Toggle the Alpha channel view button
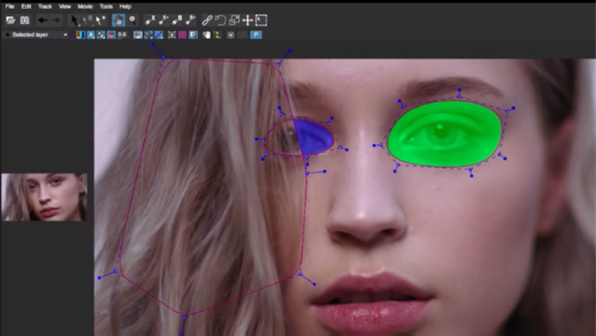This screenshot has width=596, height=336. click(91, 35)
